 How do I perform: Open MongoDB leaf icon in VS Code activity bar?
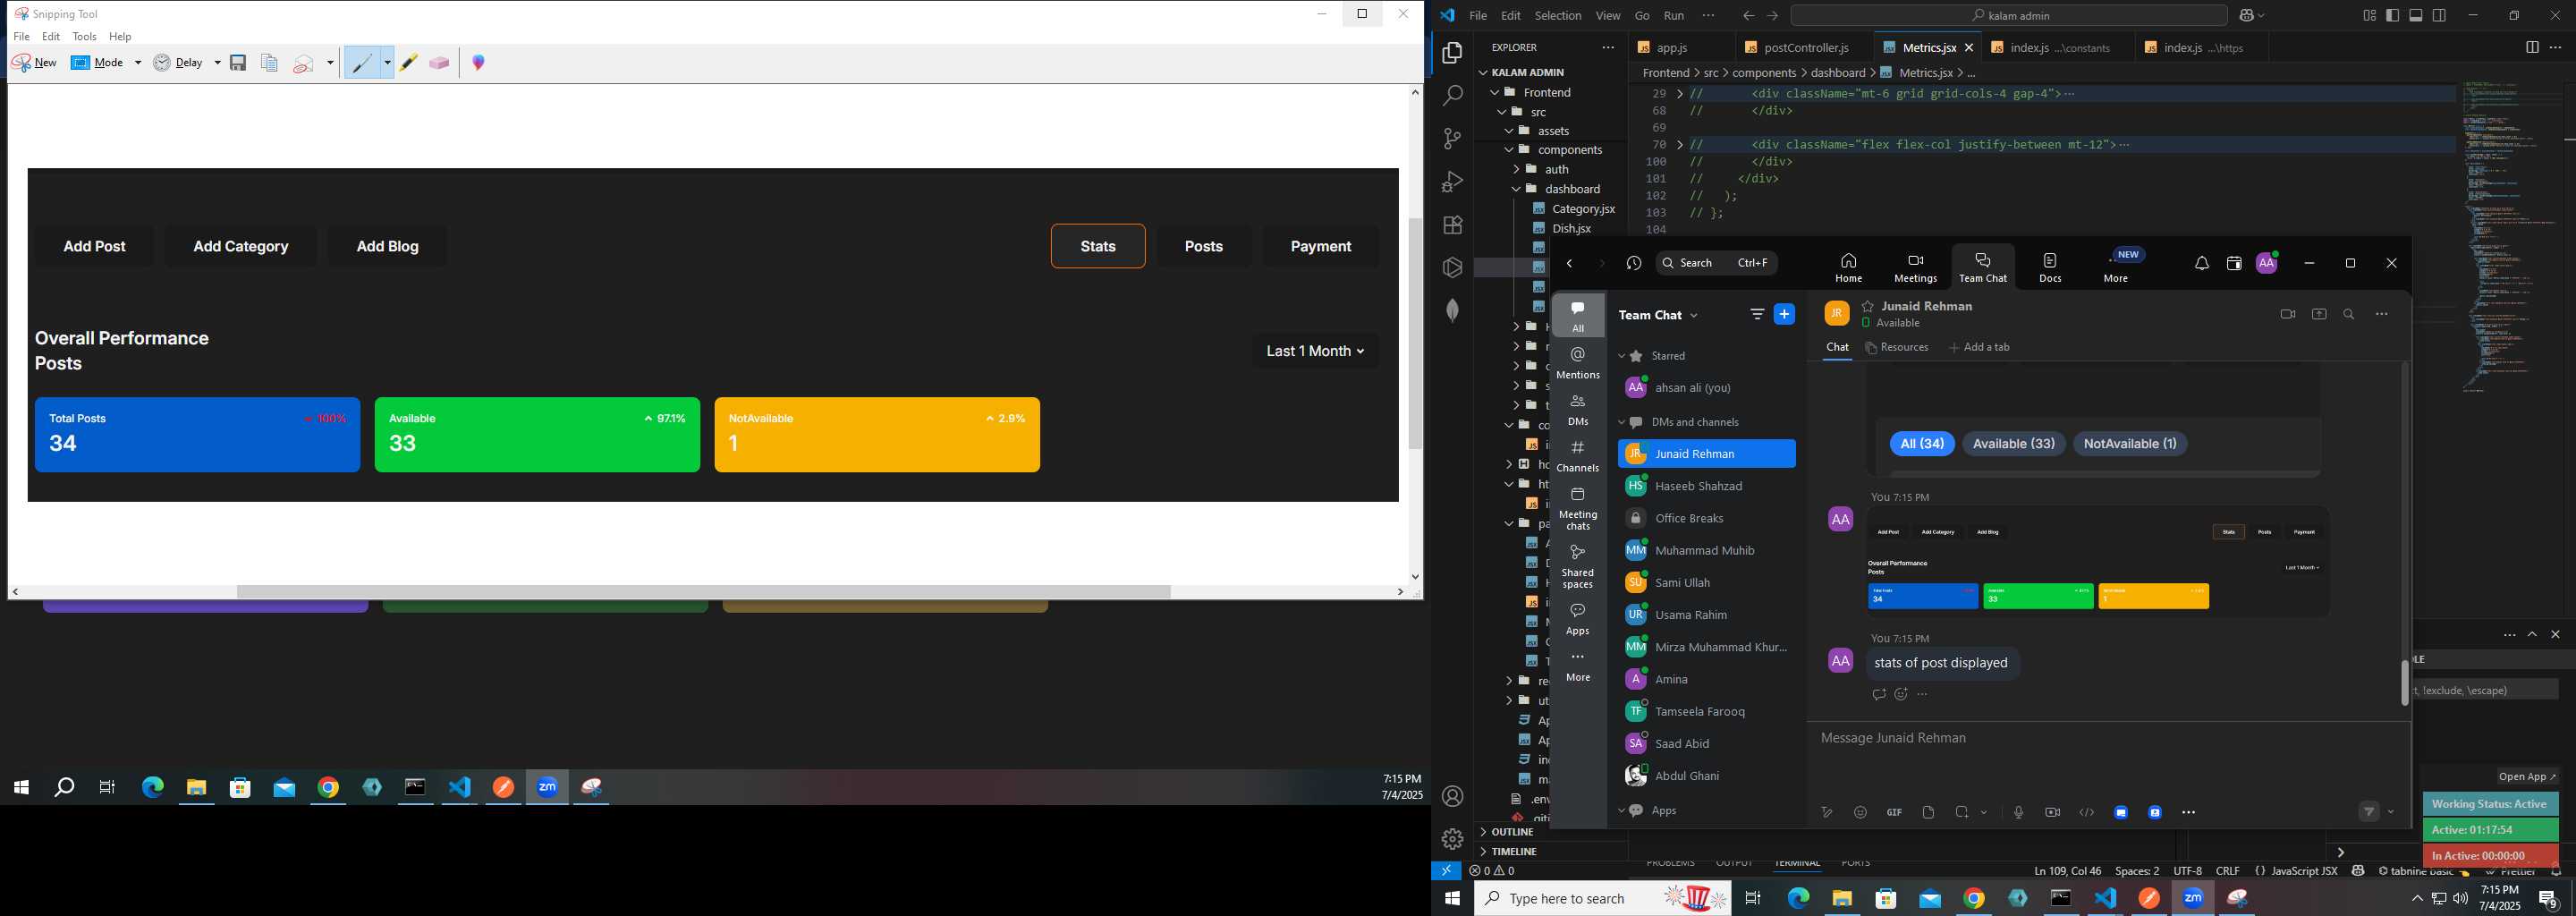1452,311
